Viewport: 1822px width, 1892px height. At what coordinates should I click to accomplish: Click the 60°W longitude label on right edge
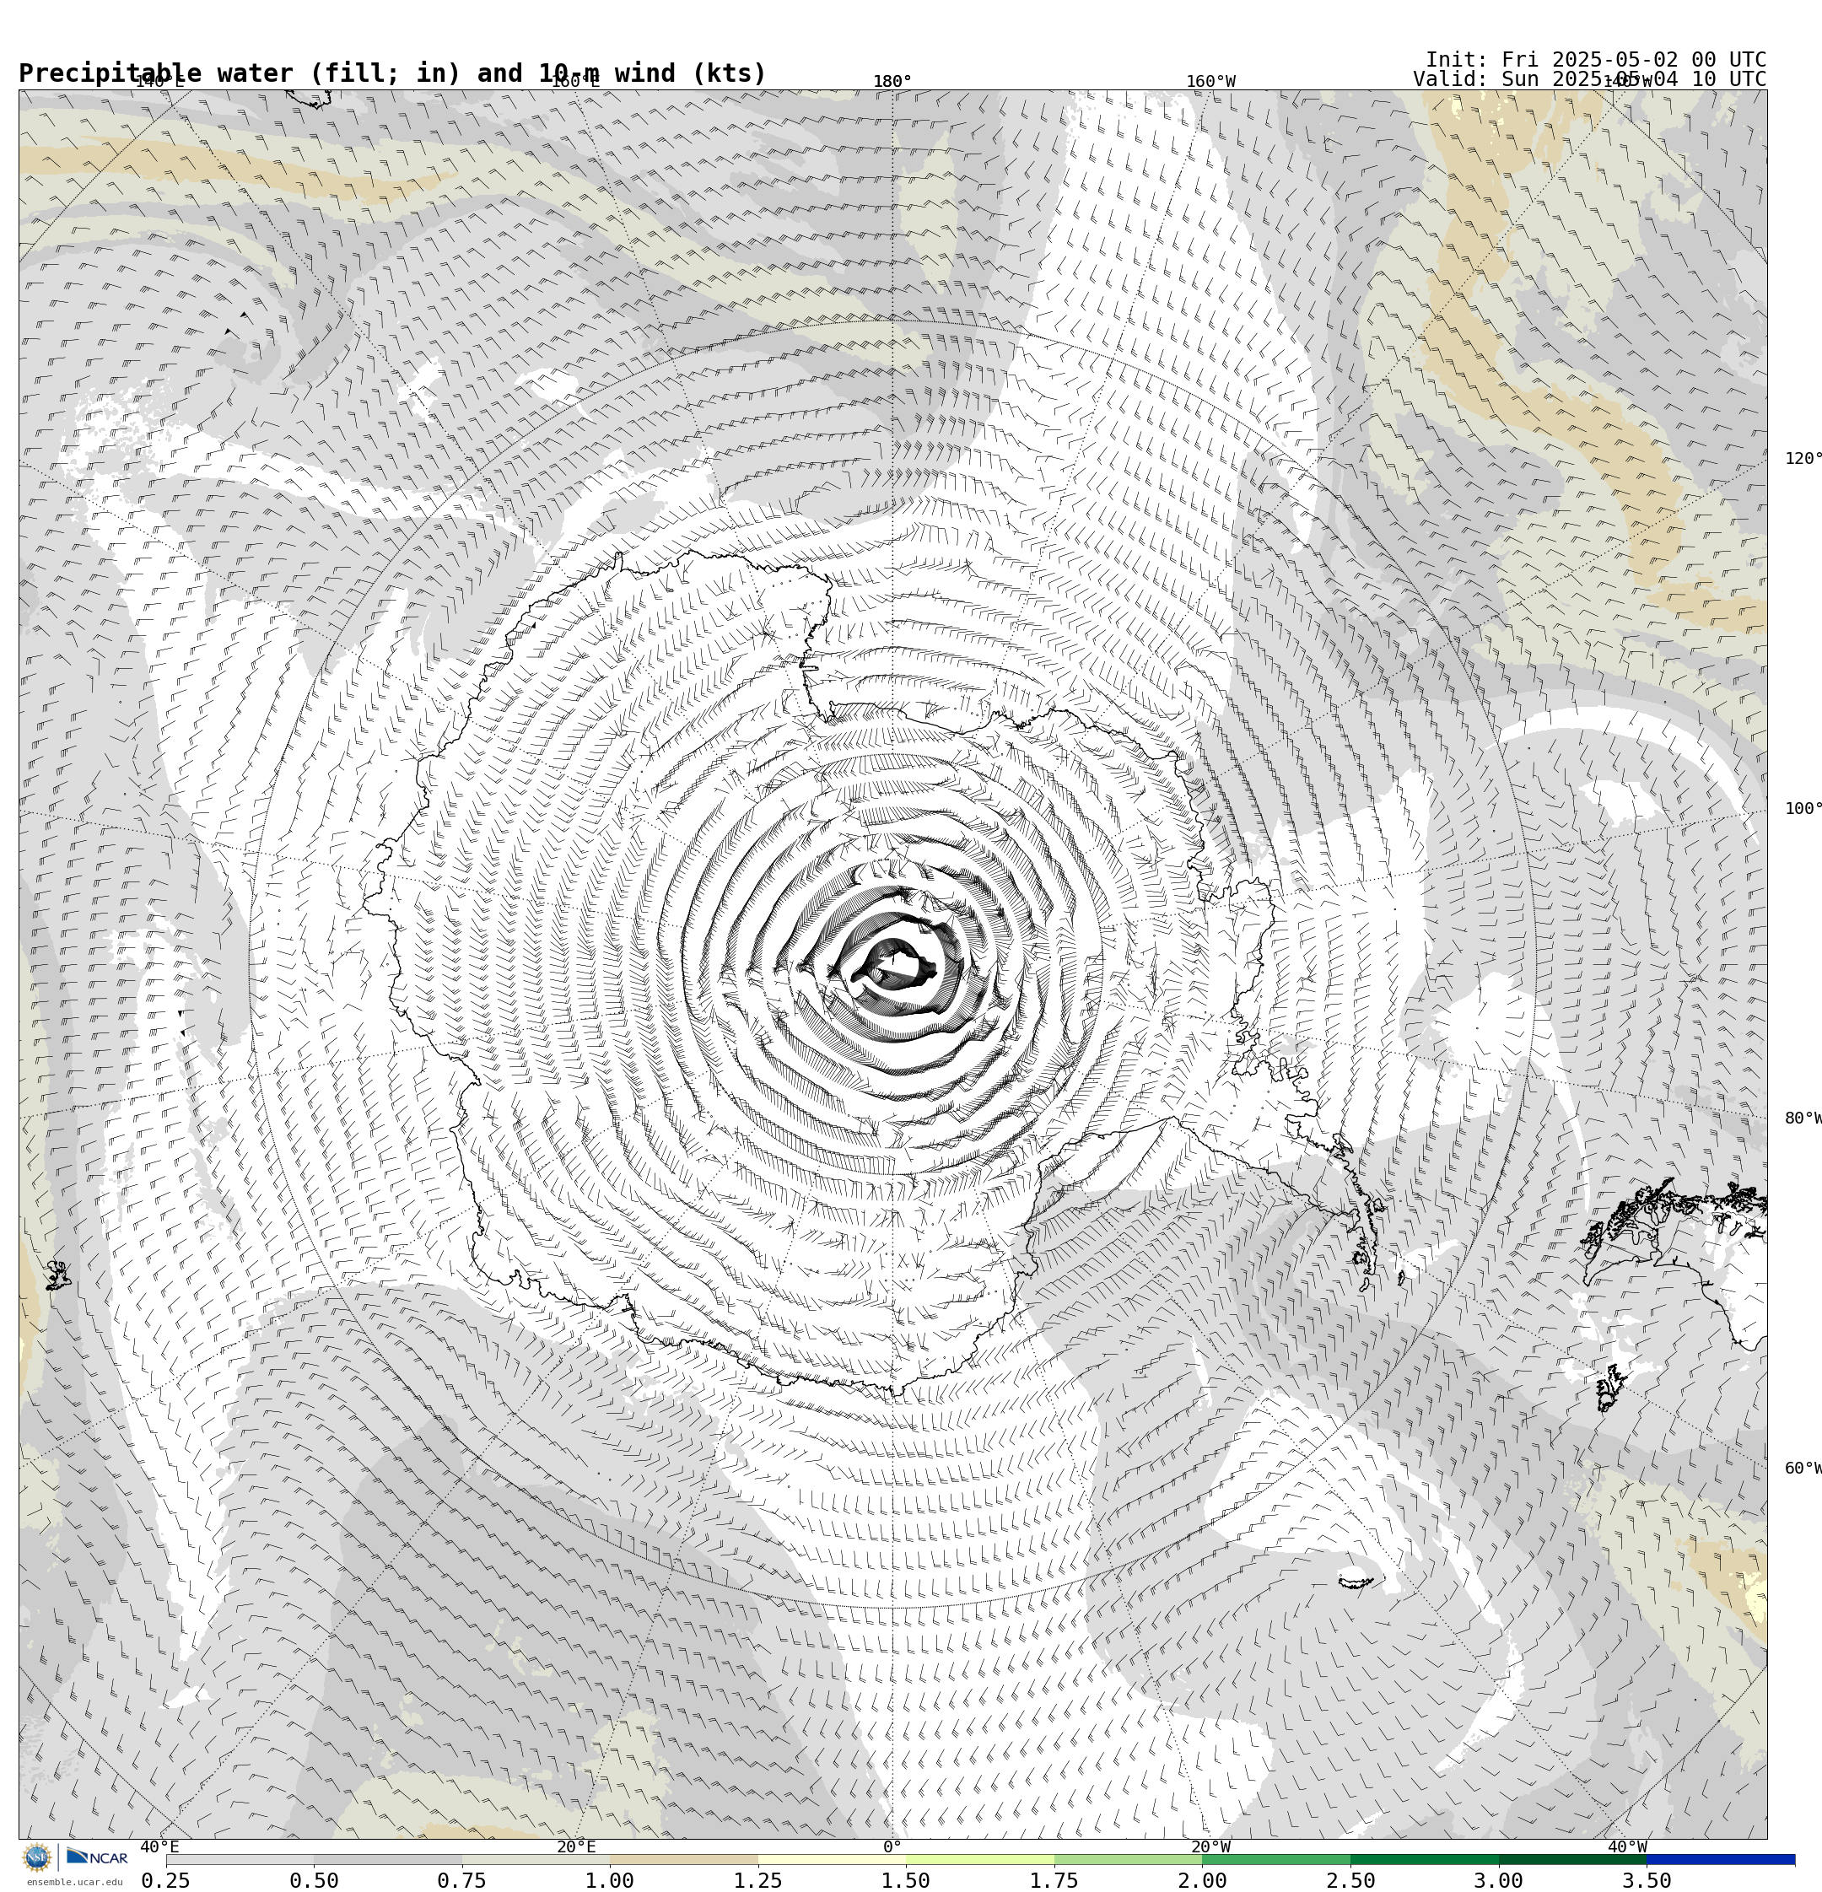click(1803, 1469)
